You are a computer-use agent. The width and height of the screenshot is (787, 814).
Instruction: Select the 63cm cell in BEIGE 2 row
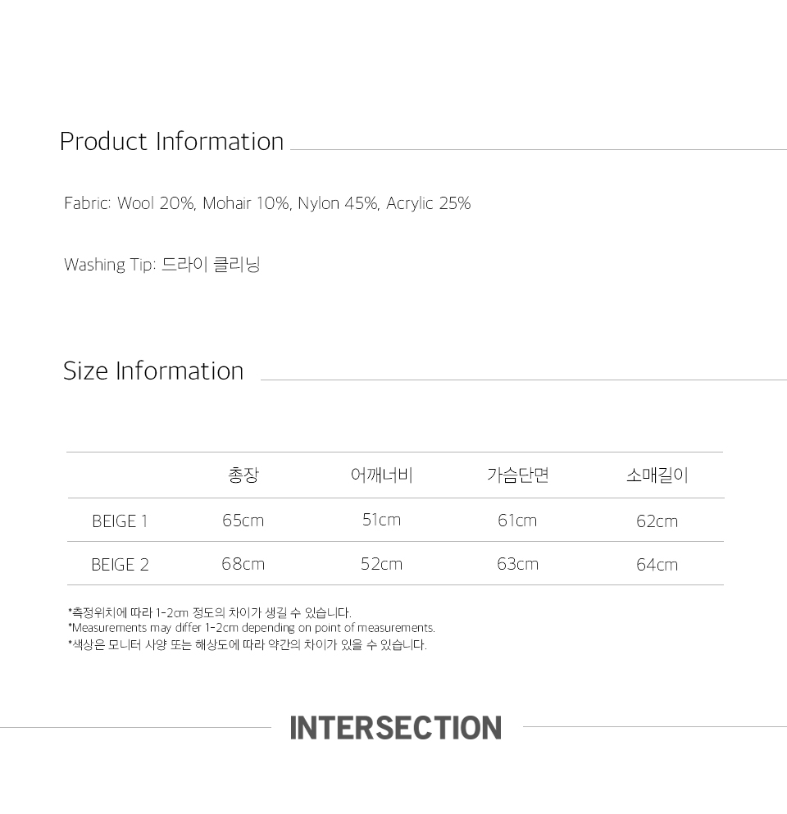click(517, 564)
